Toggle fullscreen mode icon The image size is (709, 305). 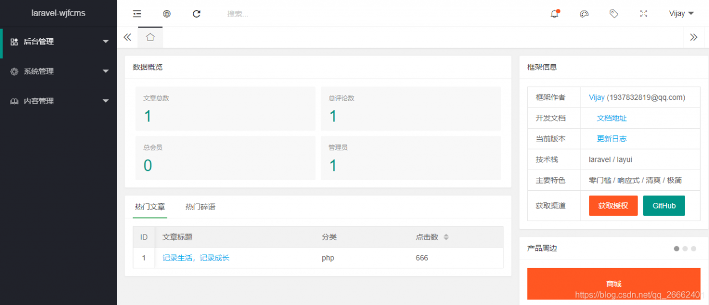pos(644,14)
